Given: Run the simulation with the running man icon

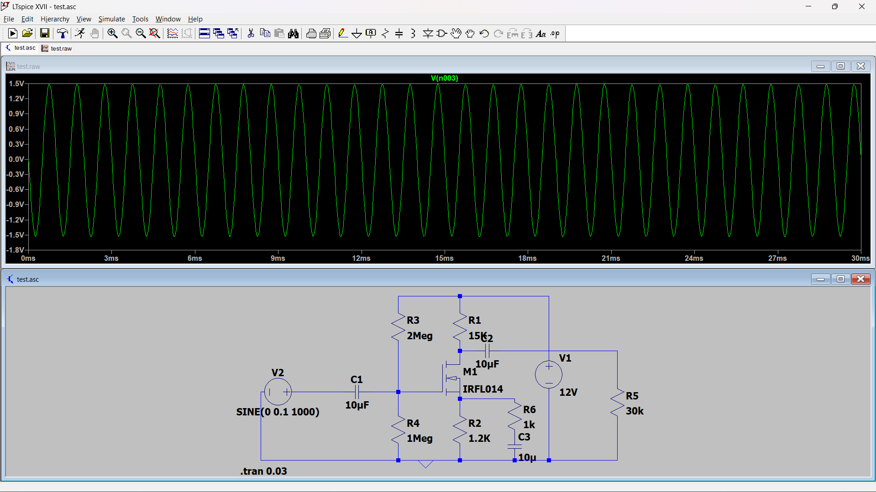Looking at the screenshot, I should 80,33.
